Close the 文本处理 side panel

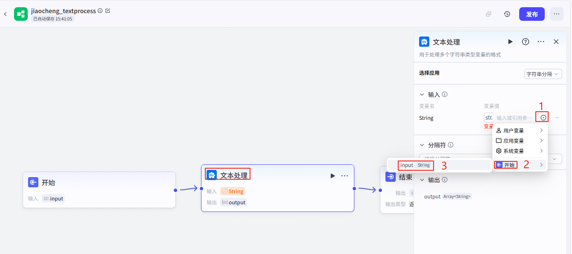[x=556, y=42]
